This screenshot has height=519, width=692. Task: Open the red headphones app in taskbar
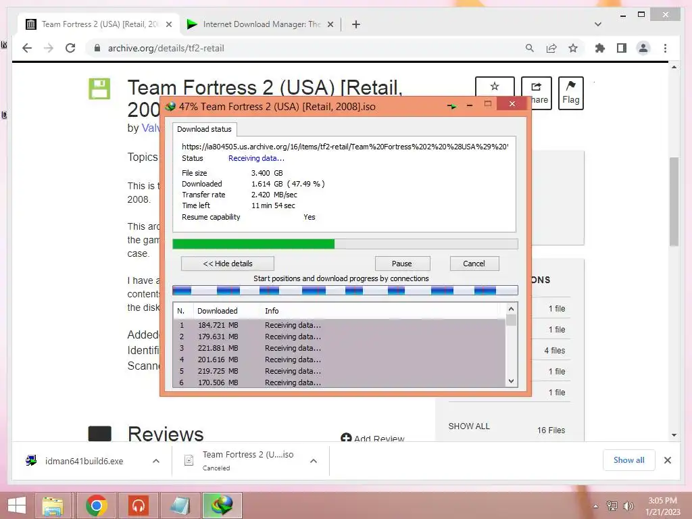click(x=138, y=505)
